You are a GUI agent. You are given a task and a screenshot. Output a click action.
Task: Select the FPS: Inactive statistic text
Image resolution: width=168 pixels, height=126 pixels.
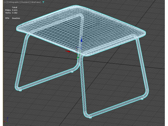[13, 18]
